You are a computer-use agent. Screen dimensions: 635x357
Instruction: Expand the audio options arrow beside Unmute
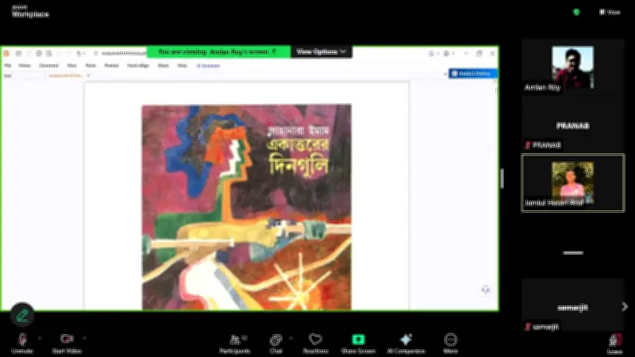[x=39, y=337]
